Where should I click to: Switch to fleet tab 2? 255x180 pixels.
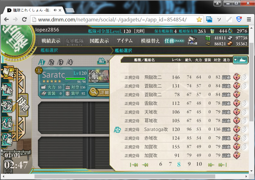point(51,62)
